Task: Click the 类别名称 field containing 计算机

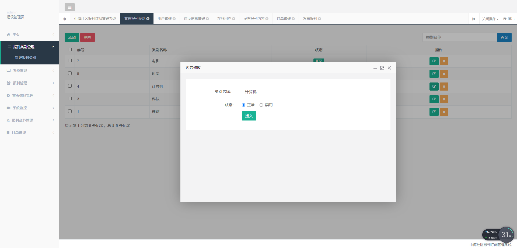Action: 305,92
